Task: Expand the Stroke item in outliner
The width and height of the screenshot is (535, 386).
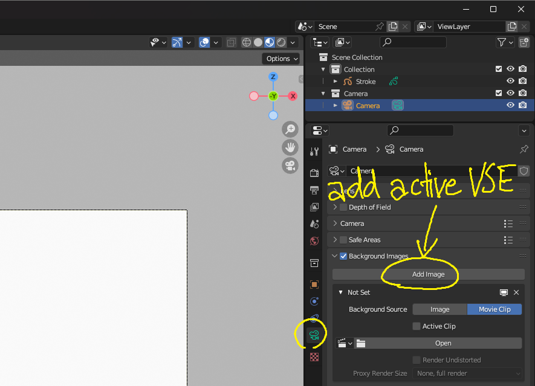Action: point(336,81)
